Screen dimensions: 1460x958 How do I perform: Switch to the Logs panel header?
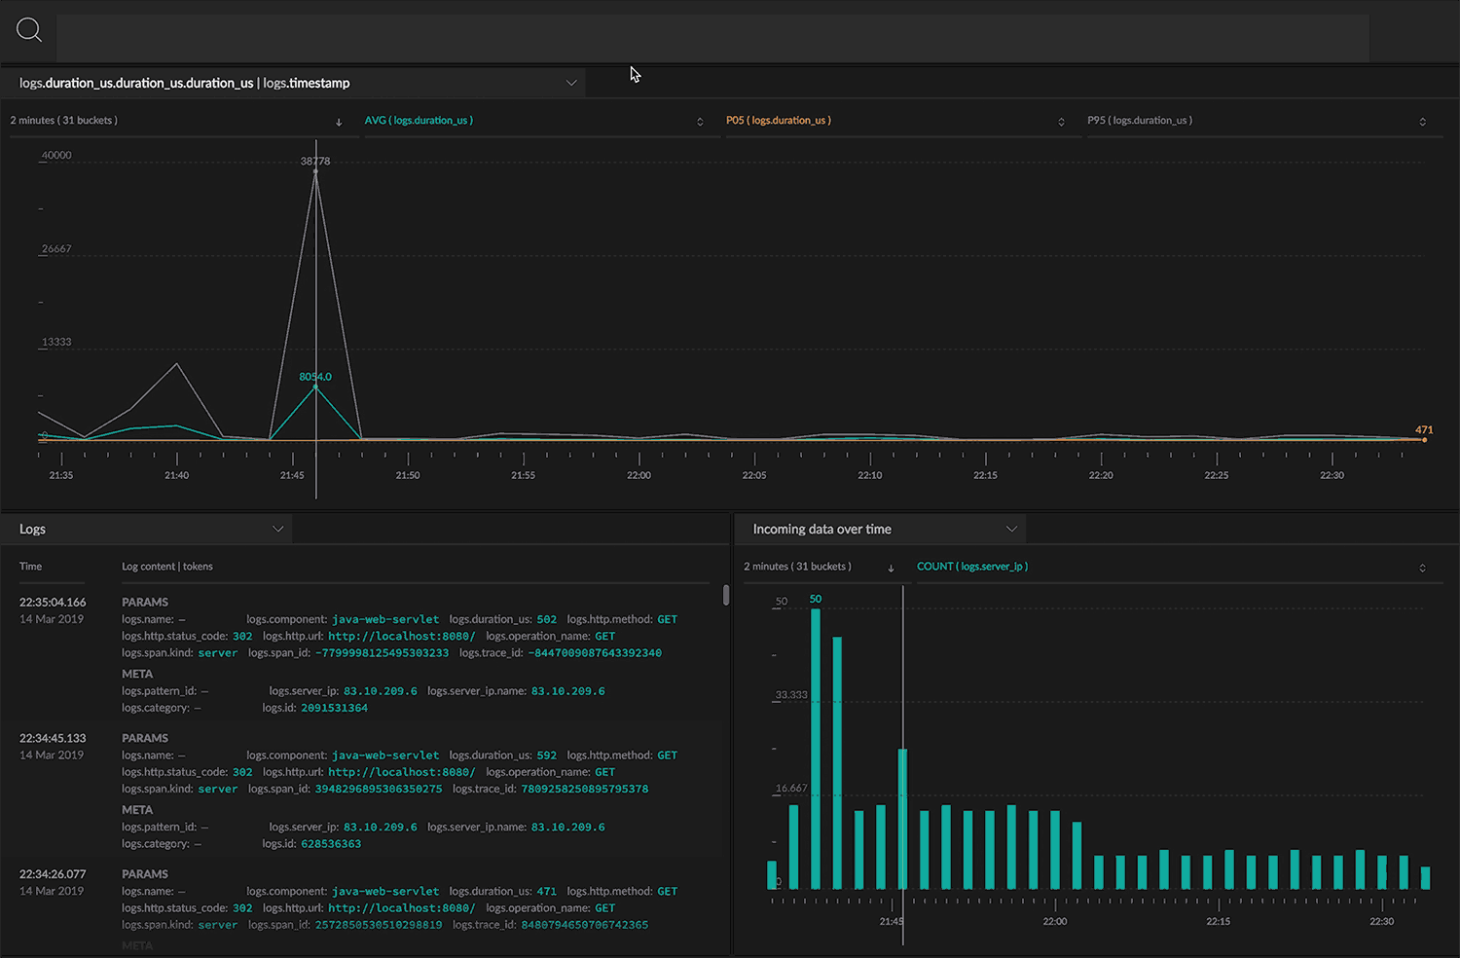(x=32, y=528)
